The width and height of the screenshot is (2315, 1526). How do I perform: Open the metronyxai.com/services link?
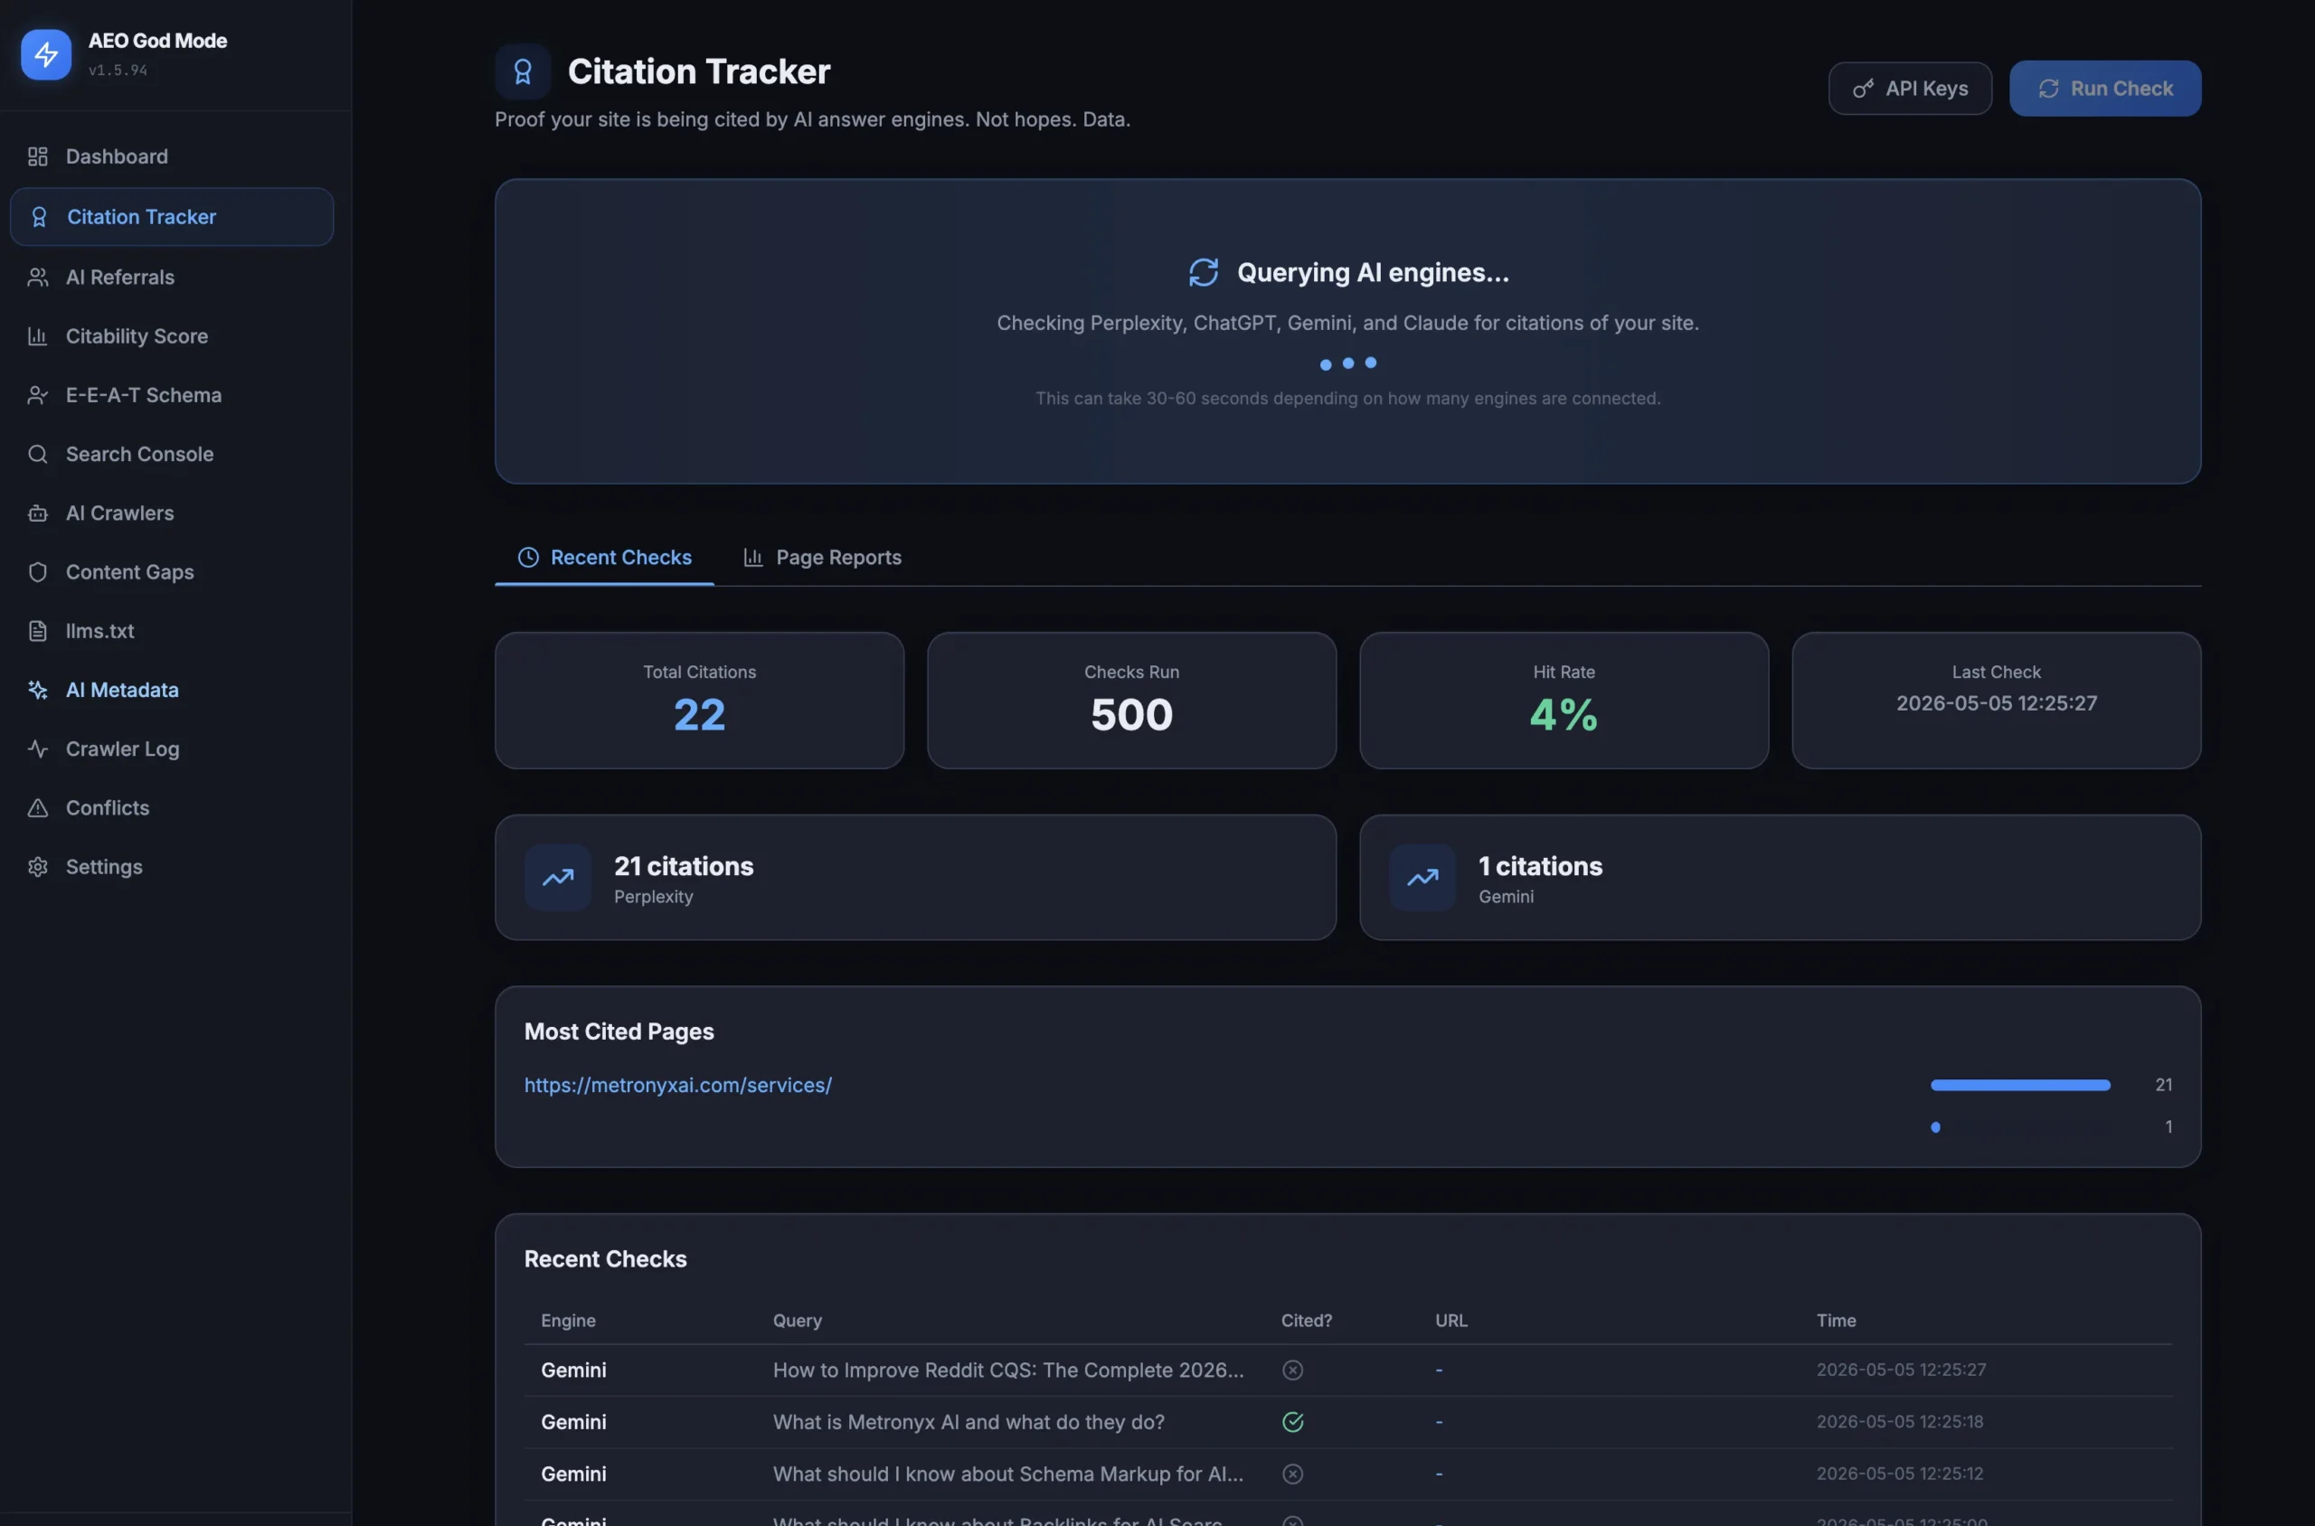click(x=678, y=1085)
